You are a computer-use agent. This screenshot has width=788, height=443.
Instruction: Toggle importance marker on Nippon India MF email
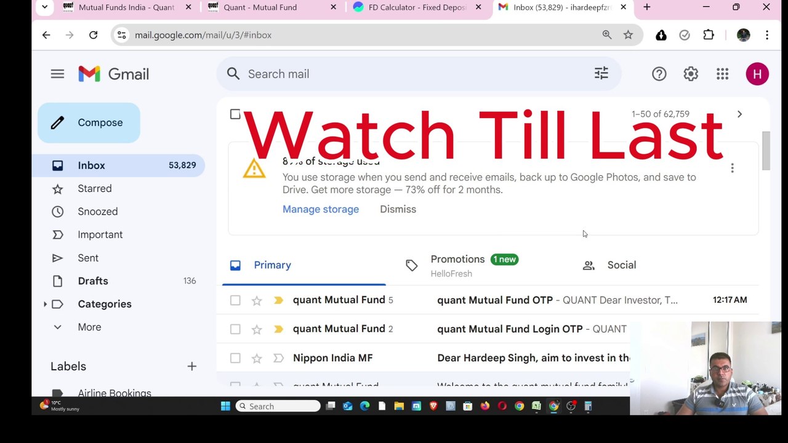pos(278,358)
